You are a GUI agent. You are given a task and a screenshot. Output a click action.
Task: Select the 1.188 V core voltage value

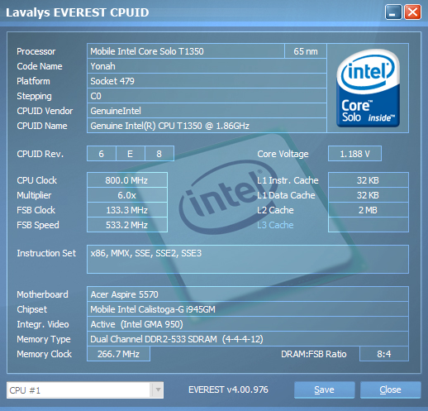pyautogui.click(x=354, y=154)
